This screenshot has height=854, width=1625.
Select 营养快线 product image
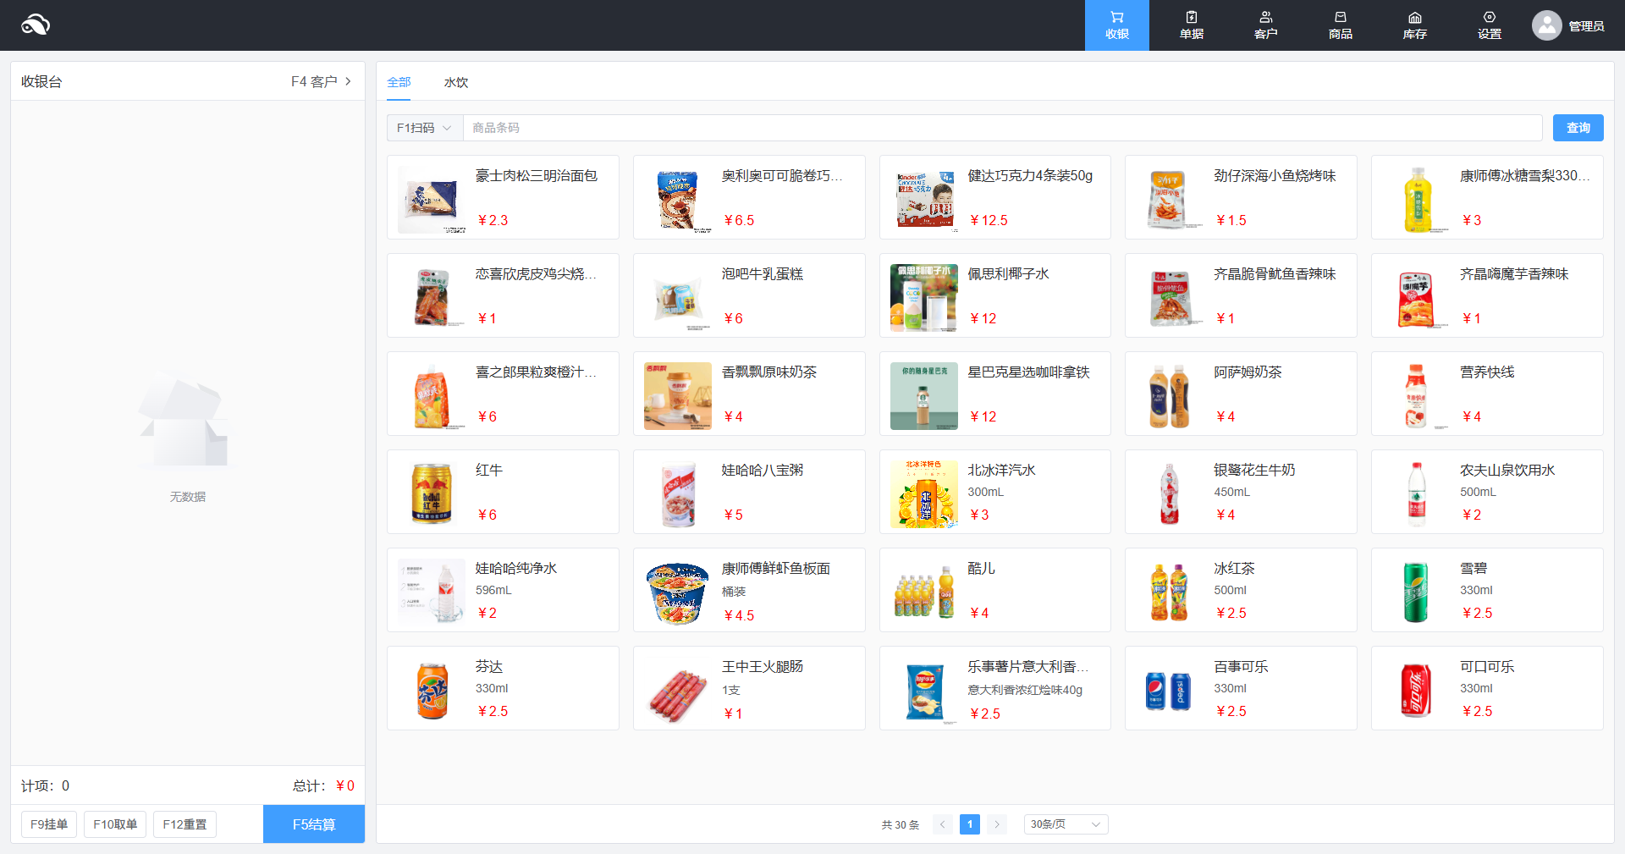(1416, 396)
